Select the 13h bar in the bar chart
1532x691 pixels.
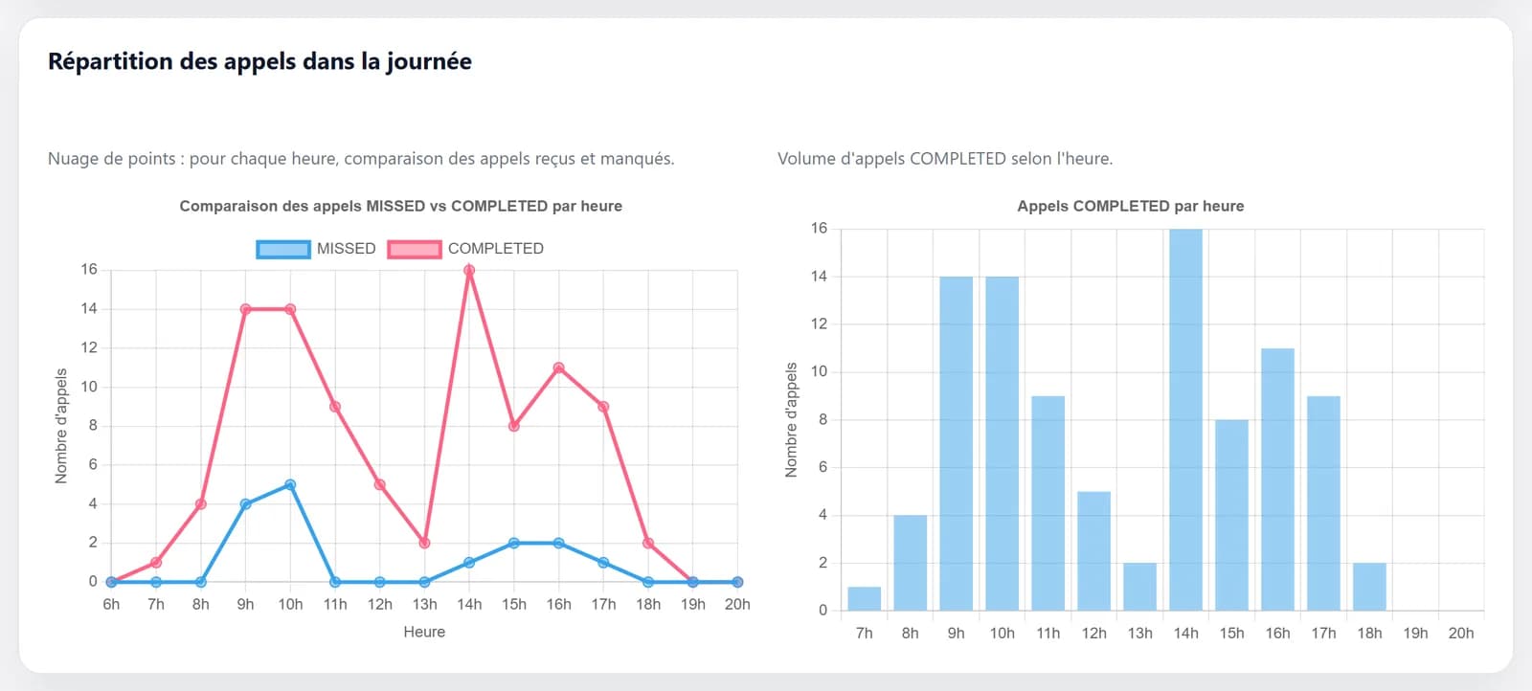1139,587
